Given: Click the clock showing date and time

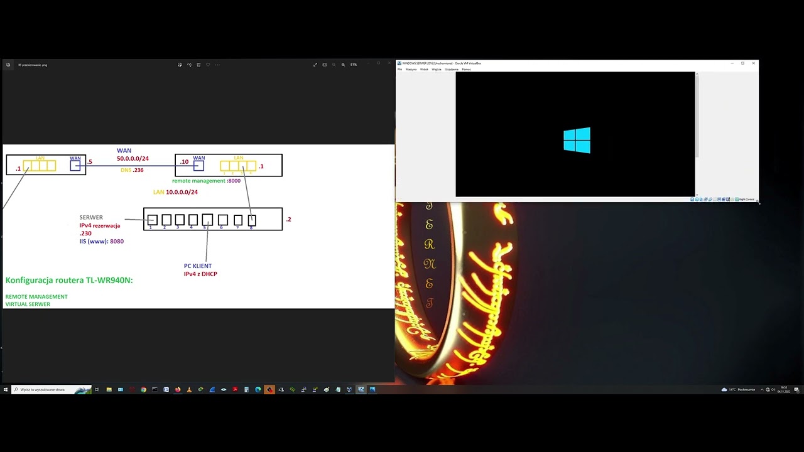Looking at the screenshot, I should 783,389.
